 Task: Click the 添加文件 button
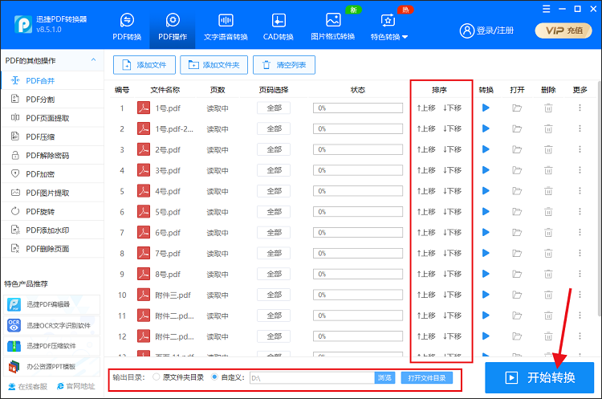[144, 65]
